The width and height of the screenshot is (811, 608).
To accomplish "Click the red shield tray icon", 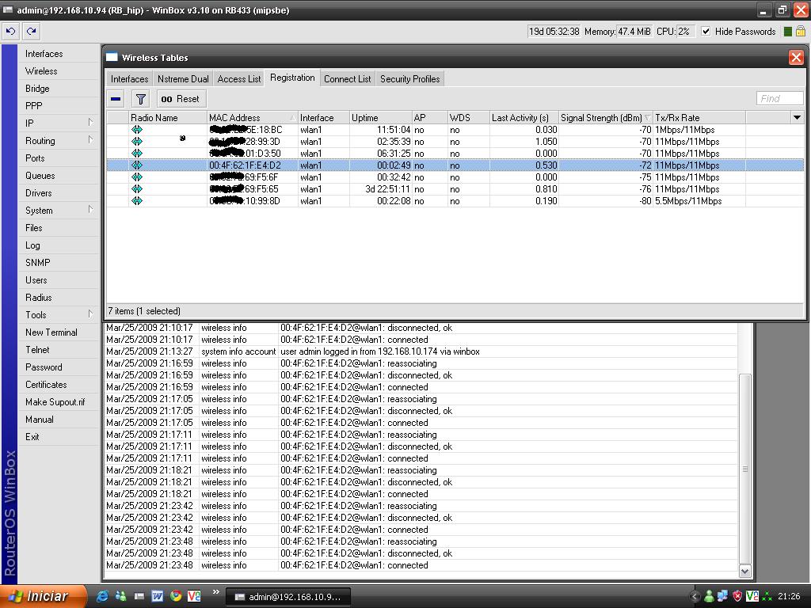I will (737, 597).
